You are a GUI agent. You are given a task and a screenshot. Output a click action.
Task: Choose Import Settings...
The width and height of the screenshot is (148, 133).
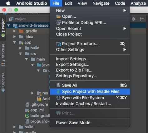pos(90,59)
